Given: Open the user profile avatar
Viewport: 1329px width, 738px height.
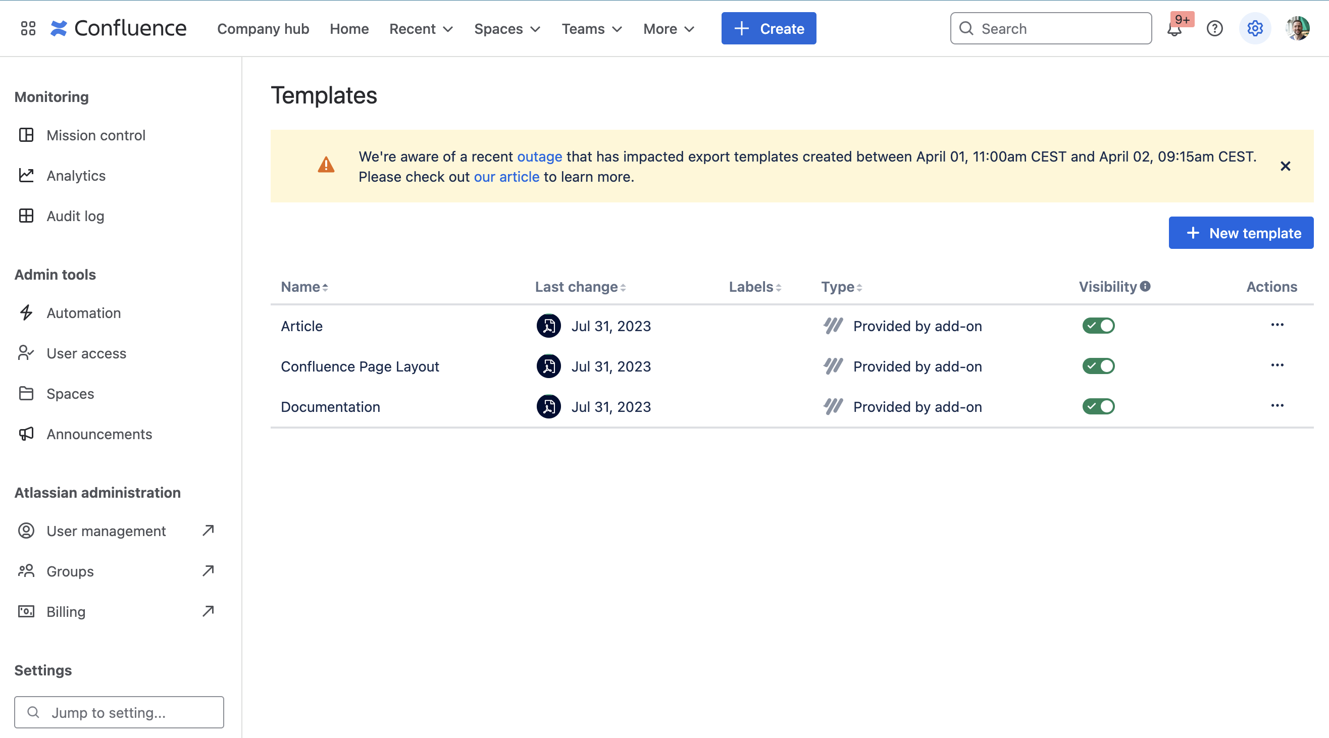Looking at the screenshot, I should click(1297, 28).
